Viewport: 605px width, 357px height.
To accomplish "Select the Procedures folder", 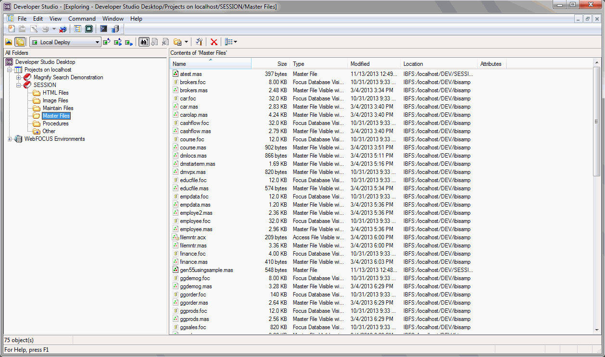I will coord(55,123).
